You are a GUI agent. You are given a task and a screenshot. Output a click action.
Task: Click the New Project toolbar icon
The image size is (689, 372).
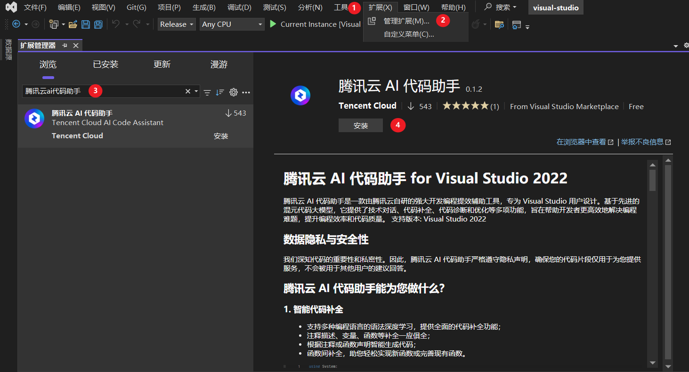(53, 24)
